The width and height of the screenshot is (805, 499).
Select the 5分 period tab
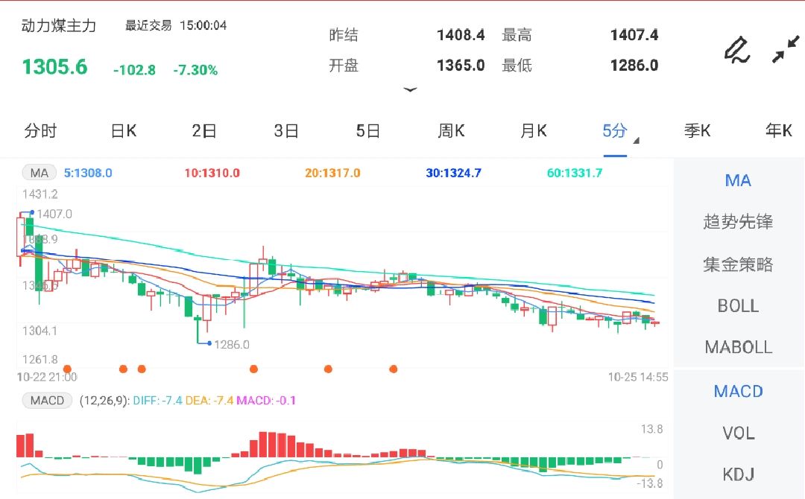pos(614,131)
